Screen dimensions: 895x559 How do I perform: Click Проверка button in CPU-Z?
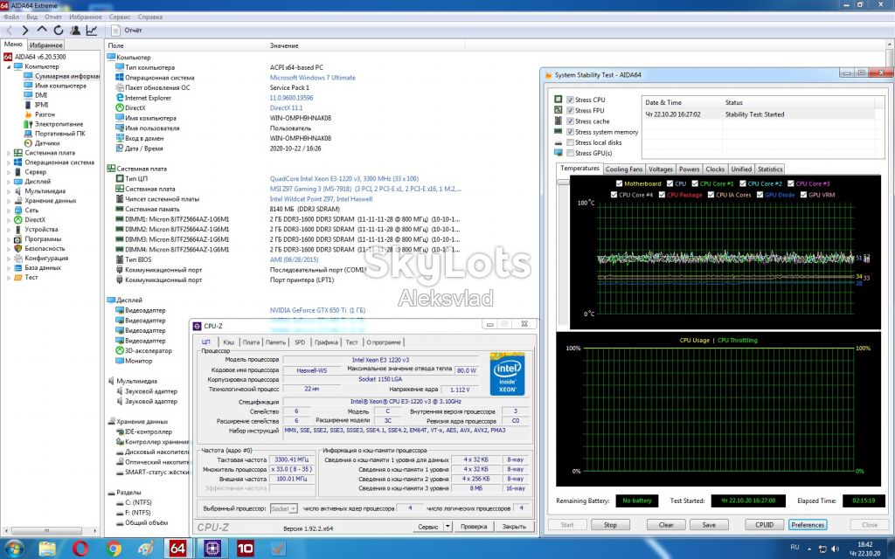tap(473, 527)
